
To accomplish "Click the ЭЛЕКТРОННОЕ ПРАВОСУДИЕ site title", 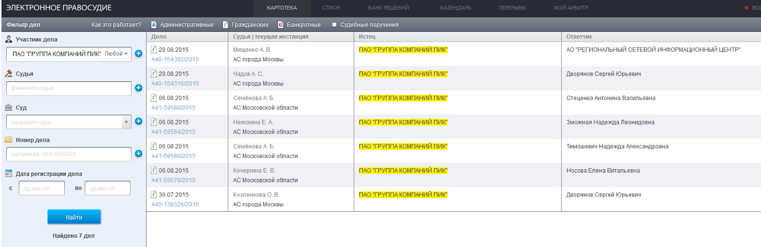I will pyautogui.click(x=59, y=8).
